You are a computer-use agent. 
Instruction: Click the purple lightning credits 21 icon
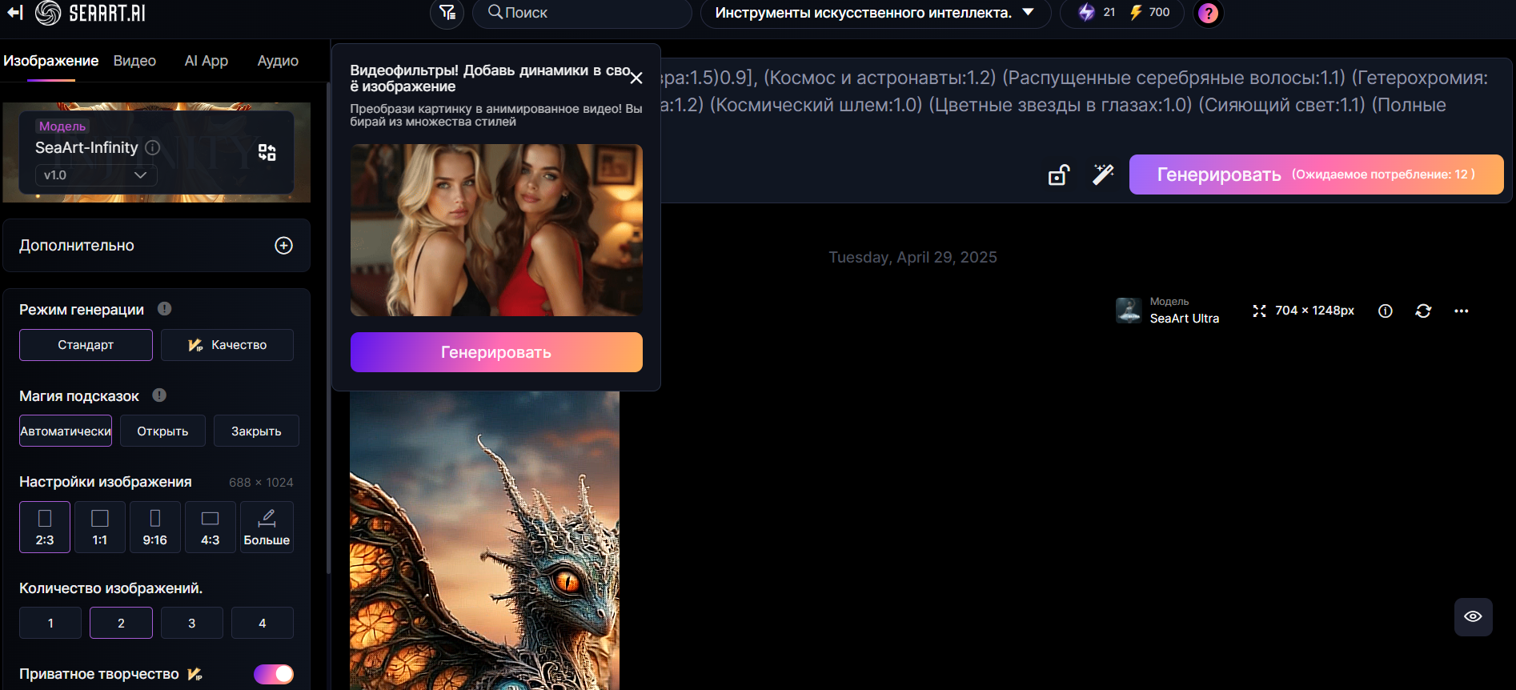click(1086, 12)
